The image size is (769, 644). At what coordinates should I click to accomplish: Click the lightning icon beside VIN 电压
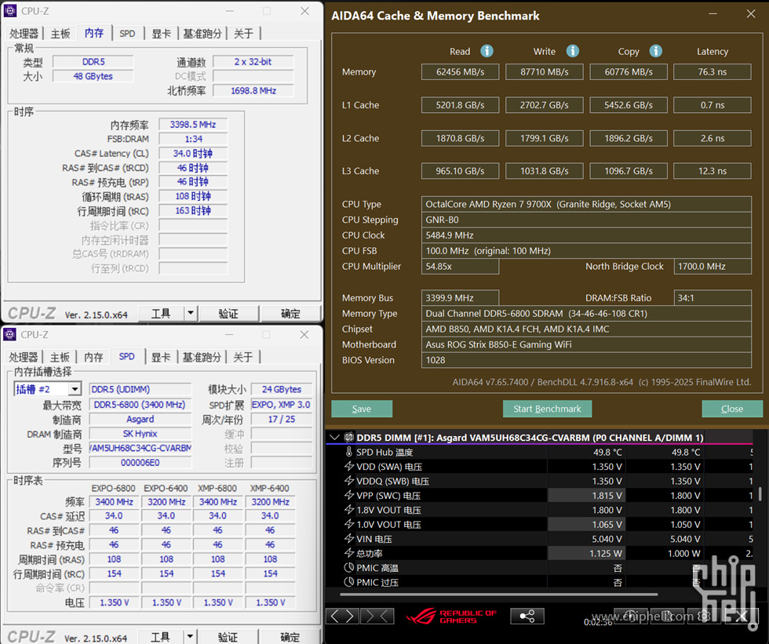pos(348,539)
